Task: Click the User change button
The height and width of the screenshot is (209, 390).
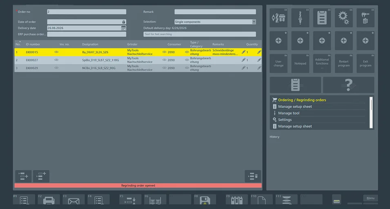Action: pyautogui.click(x=279, y=64)
